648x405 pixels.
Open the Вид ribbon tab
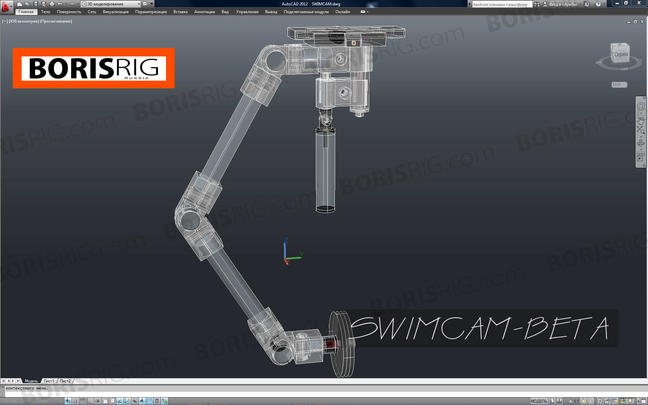click(225, 12)
